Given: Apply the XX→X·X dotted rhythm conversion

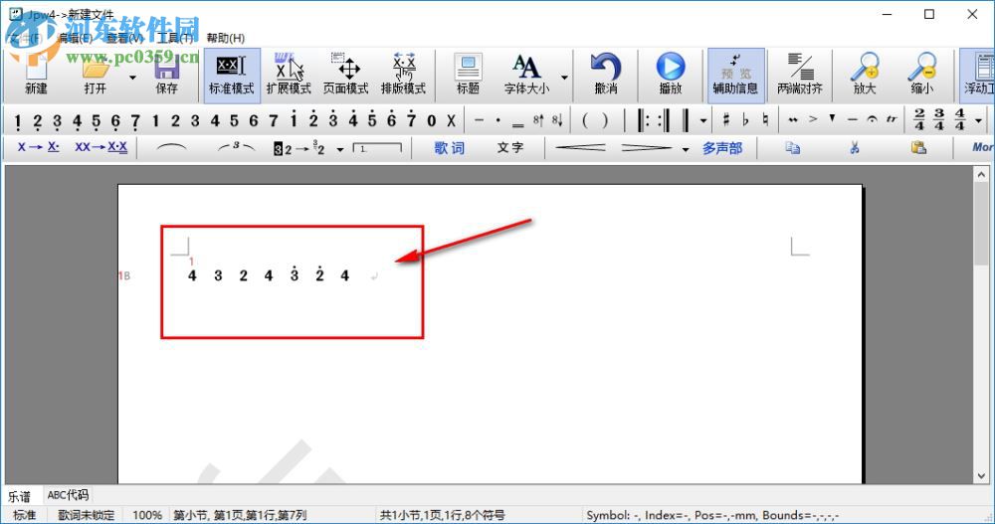Looking at the screenshot, I should point(100,148).
